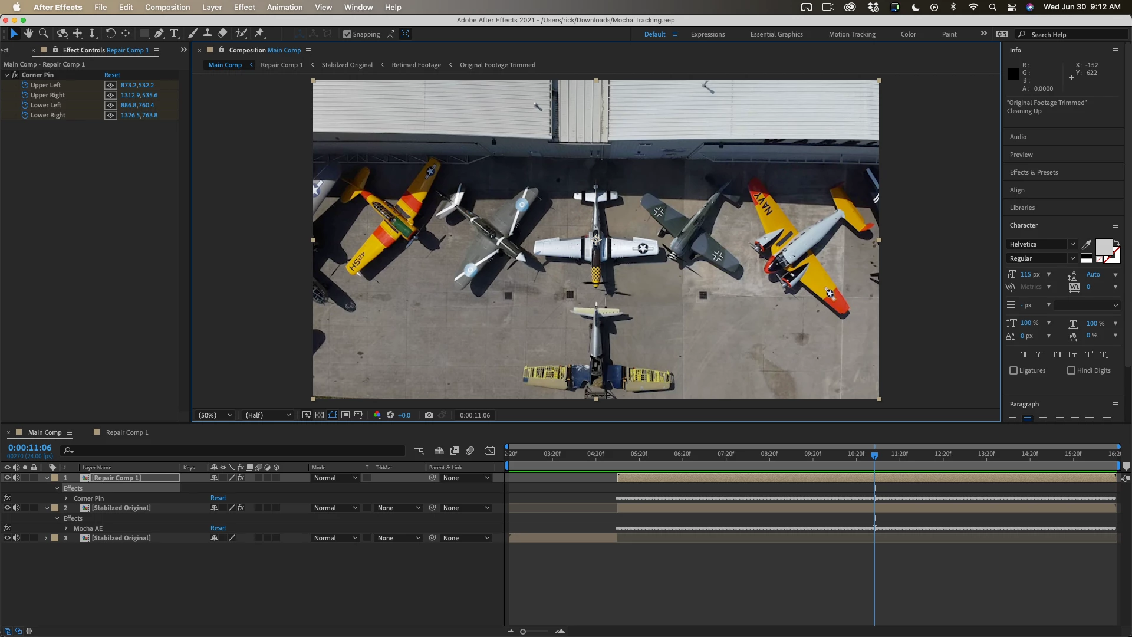Screen dimensions: 1132x637
Task: Switch to Repair Comp 1 timeline tab
Action: [127, 432]
